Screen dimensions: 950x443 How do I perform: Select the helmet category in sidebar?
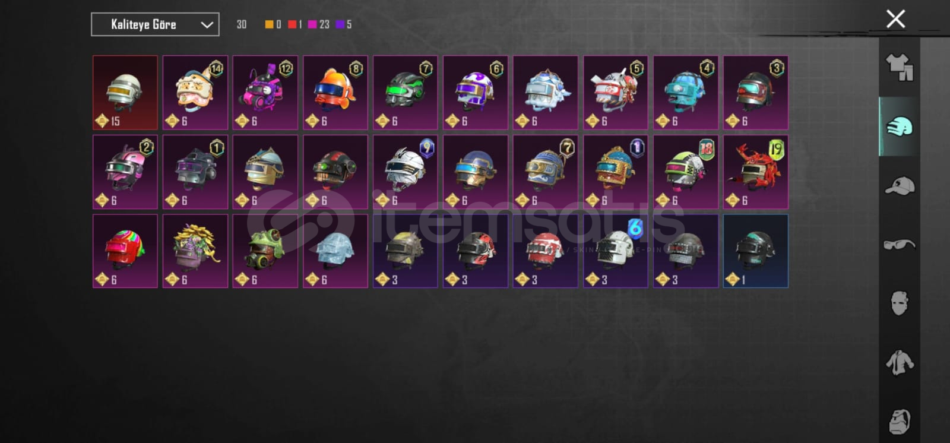pos(899,126)
